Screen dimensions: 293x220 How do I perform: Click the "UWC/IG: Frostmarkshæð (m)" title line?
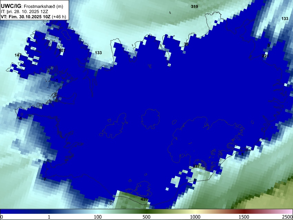(x=32, y=6)
